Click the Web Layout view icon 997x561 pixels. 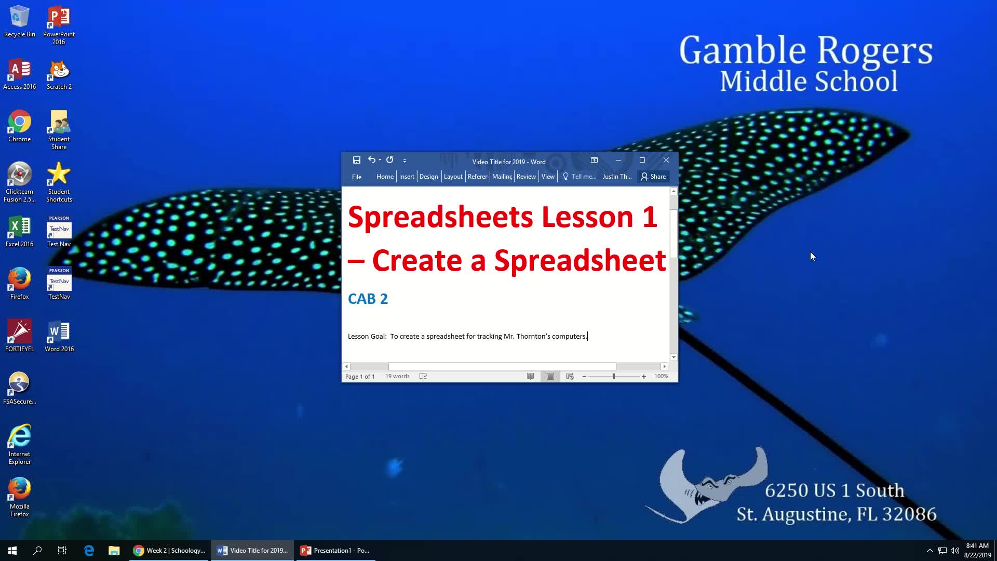[x=570, y=376]
